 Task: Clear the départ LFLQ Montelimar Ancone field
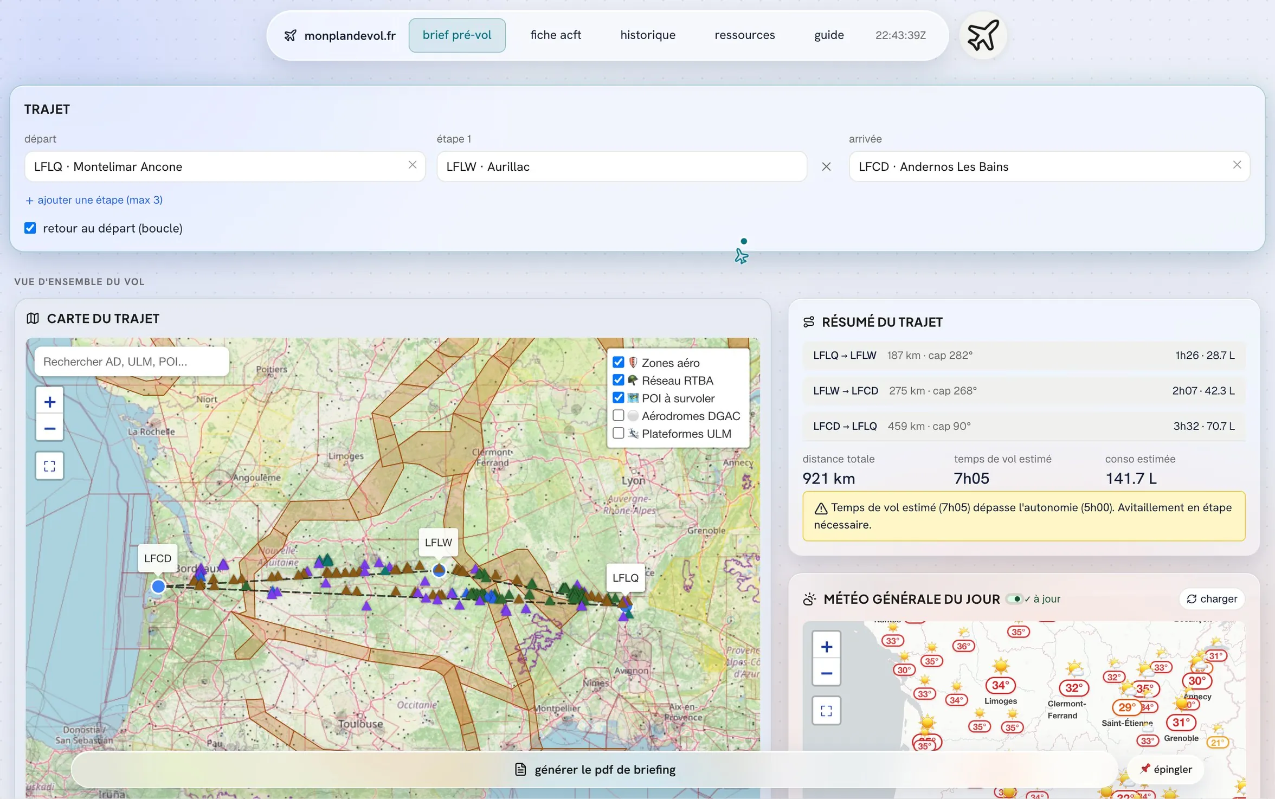pyautogui.click(x=413, y=165)
